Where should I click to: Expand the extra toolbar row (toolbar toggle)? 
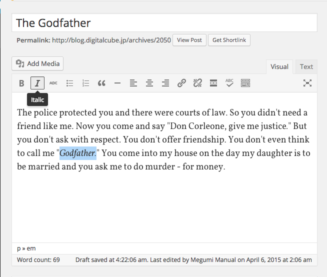coord(245,83)
